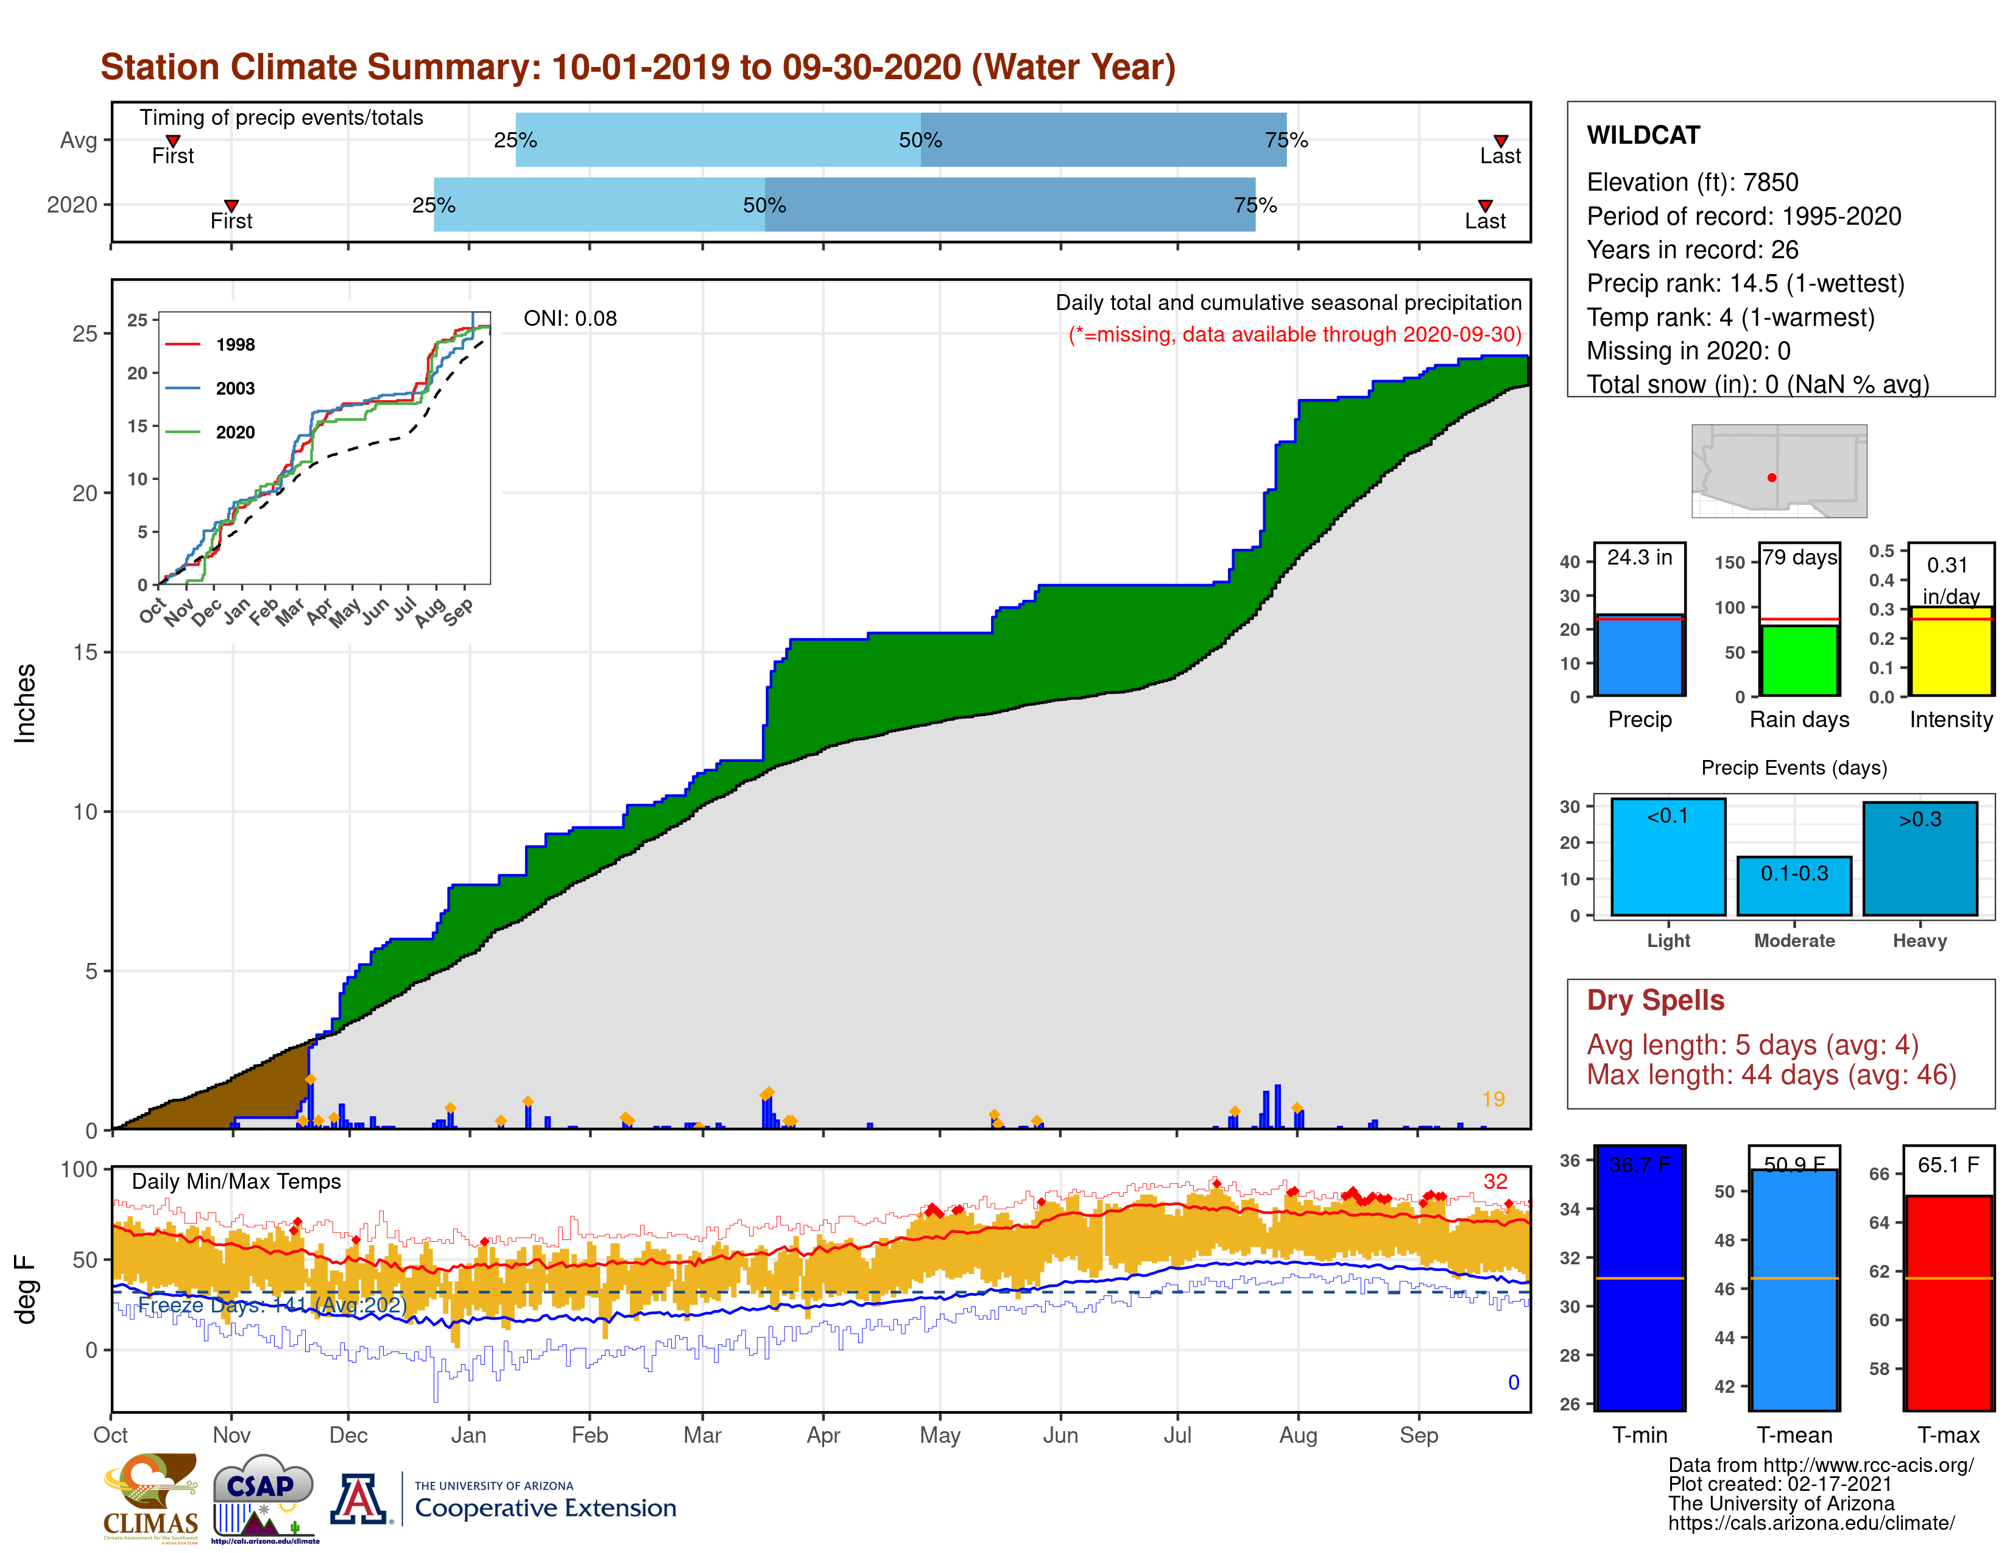Click the Light <0.1 events bar
Screen dimensions: 2010x1553
click(x=1668, y=856)
